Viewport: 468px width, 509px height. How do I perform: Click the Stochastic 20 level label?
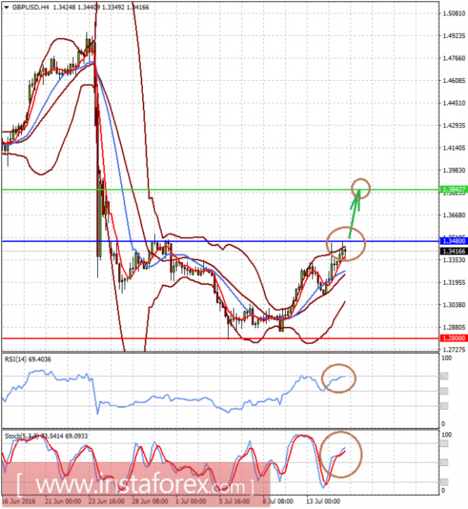click(x=444, y=482)
